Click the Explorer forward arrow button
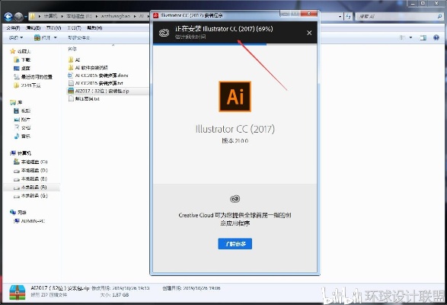Screen dimensions: 447x305 tap(18, 17)
